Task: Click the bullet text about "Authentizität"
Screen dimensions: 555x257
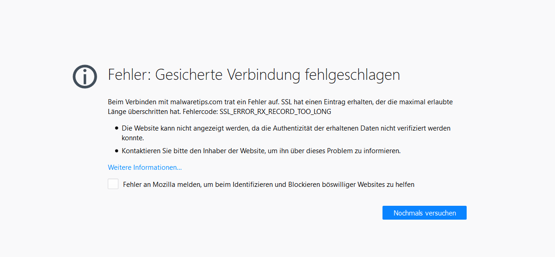Action: coord(286,128)
